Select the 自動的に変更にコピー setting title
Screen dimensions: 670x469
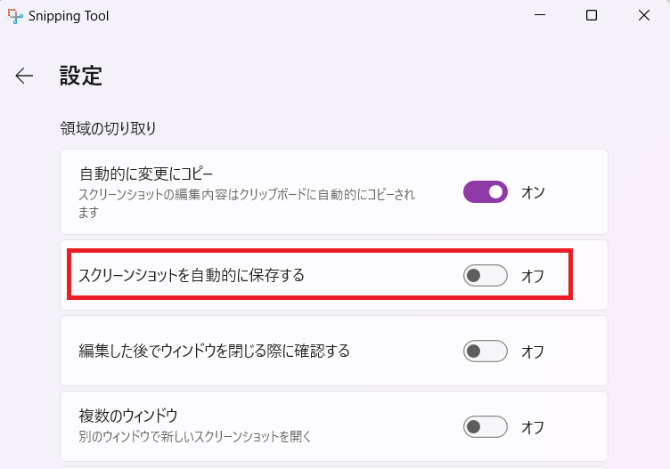coord(146,174)
